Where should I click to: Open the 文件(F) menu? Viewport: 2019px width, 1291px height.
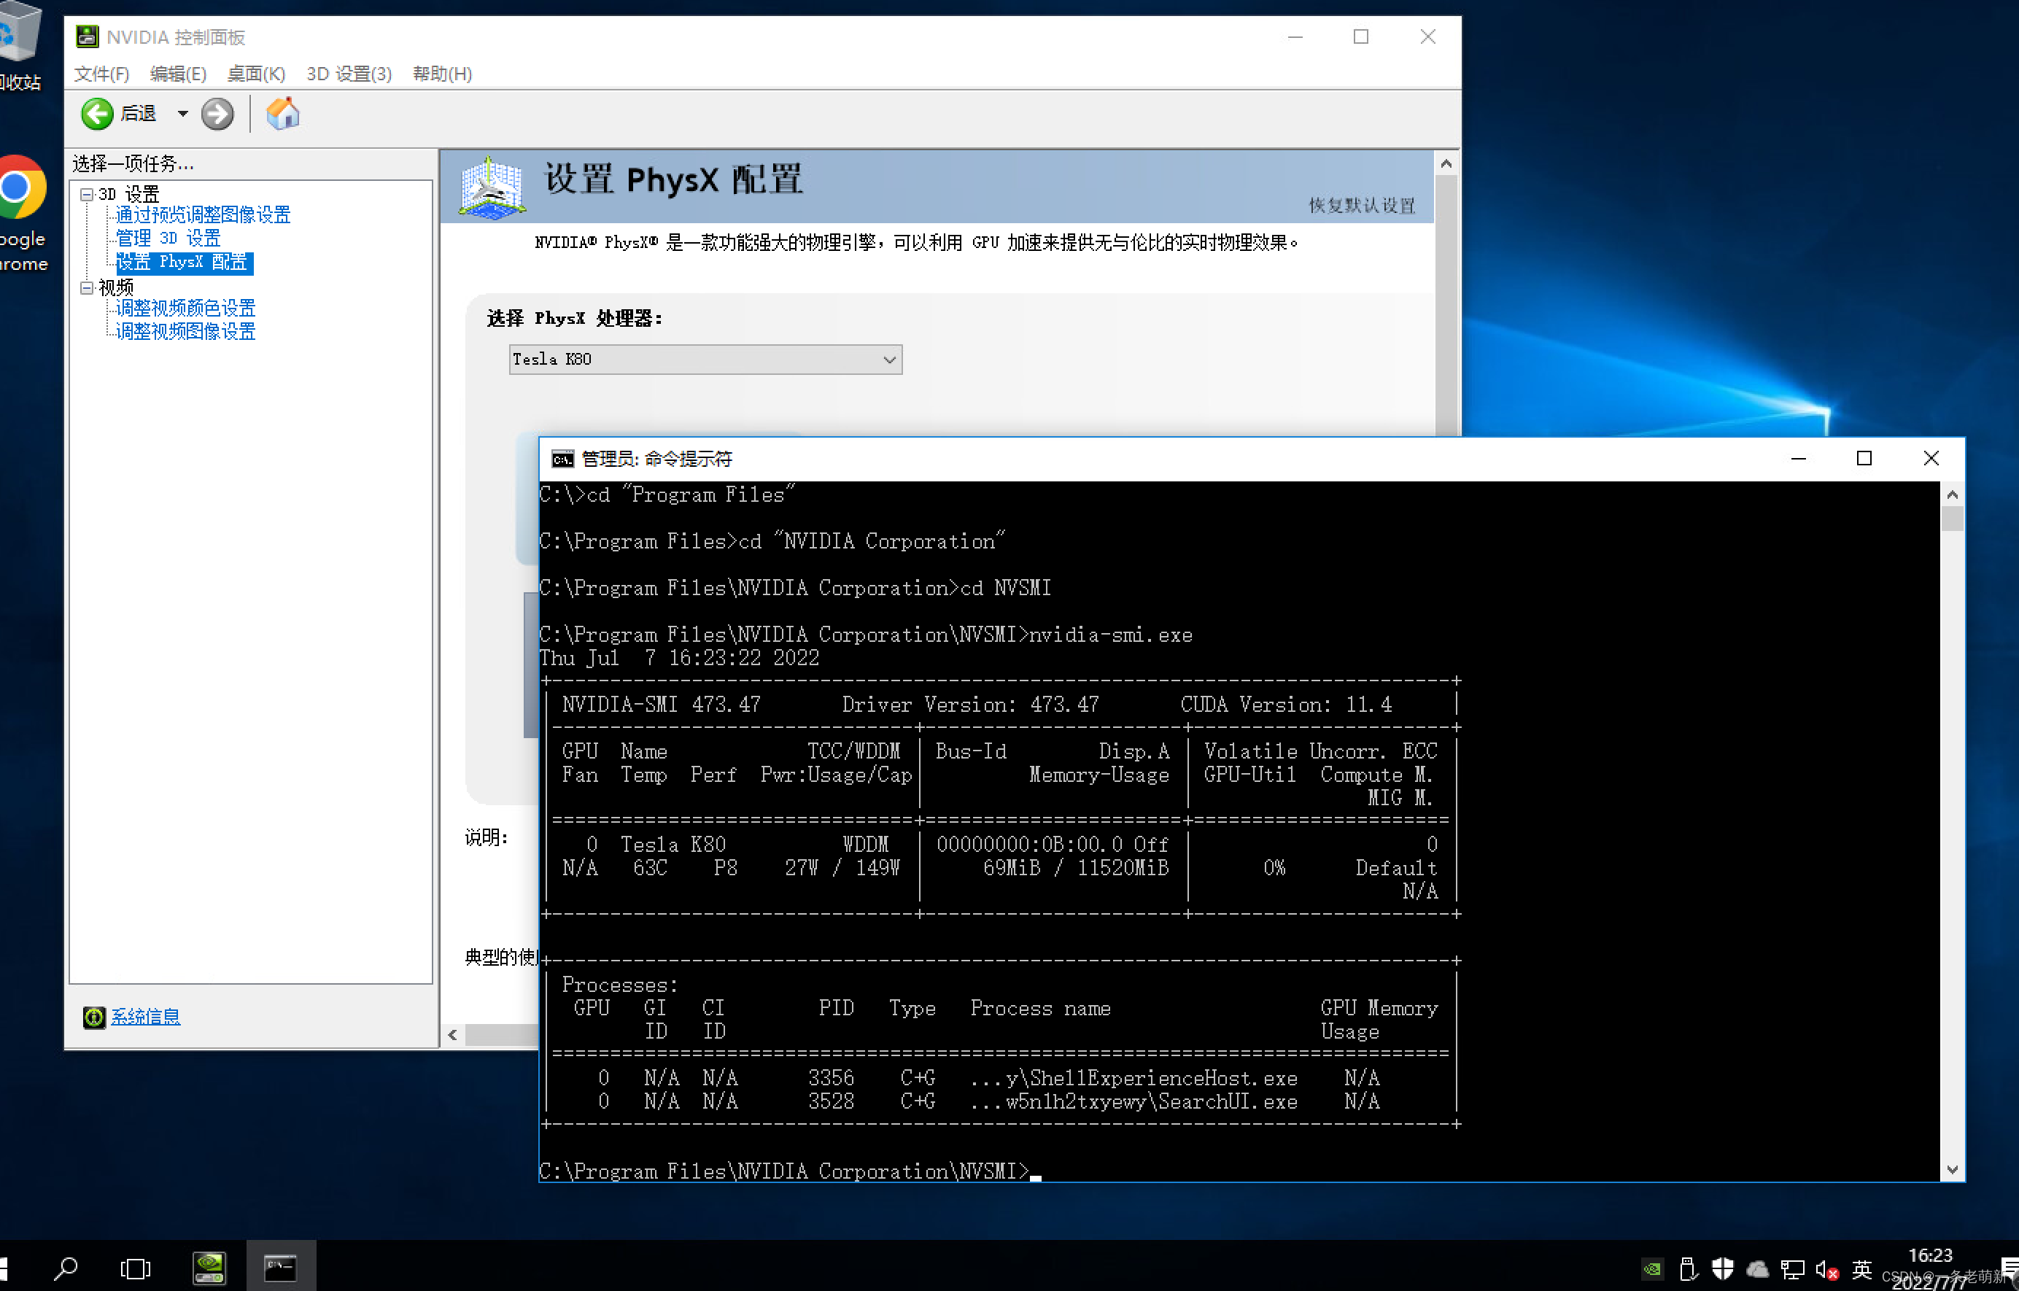click(101, 74)
